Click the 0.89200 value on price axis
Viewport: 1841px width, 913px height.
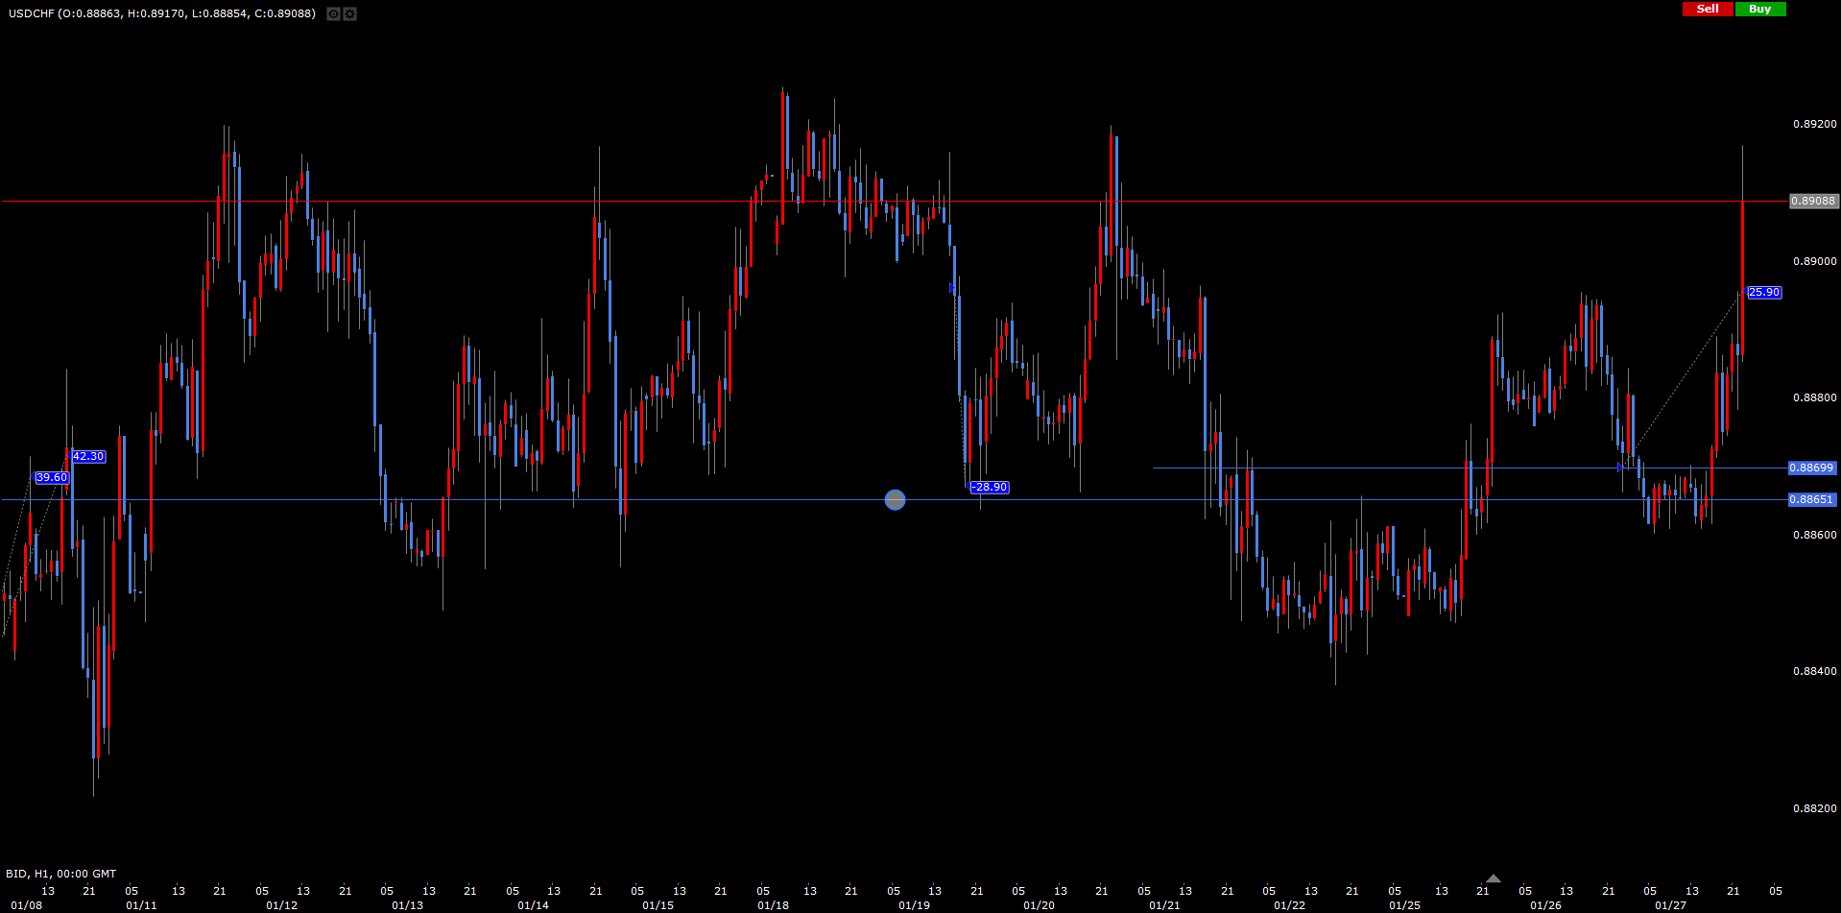1814,124
